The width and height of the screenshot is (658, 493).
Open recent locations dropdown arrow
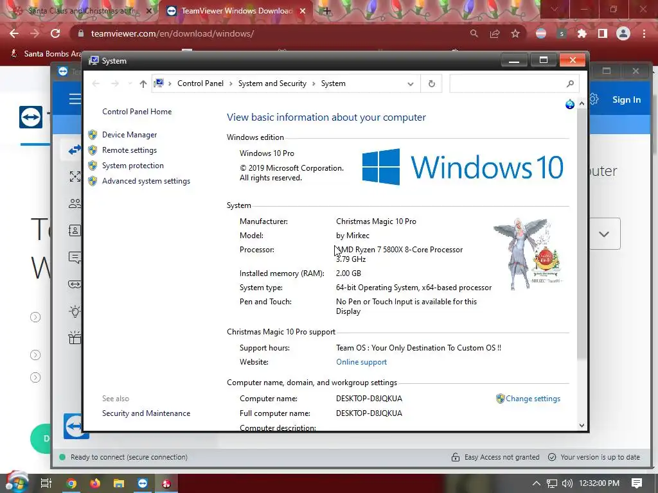click(130, 84)
